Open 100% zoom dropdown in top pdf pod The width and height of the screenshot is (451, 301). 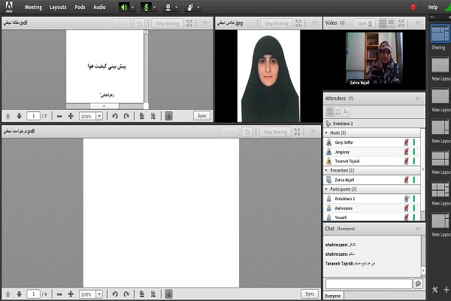(x=99, y=116)
